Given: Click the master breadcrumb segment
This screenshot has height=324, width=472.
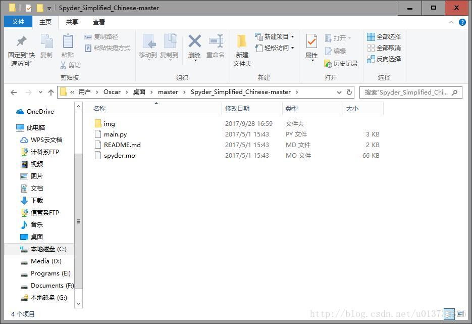Looking at the screenshot, I should click(168, 92).
